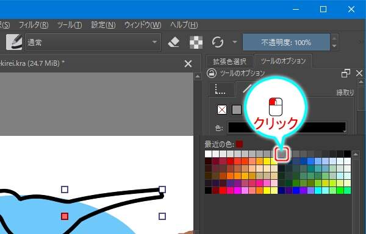
Task: Expand the arrow beside reload preset icon
Action: coord(235,42)
